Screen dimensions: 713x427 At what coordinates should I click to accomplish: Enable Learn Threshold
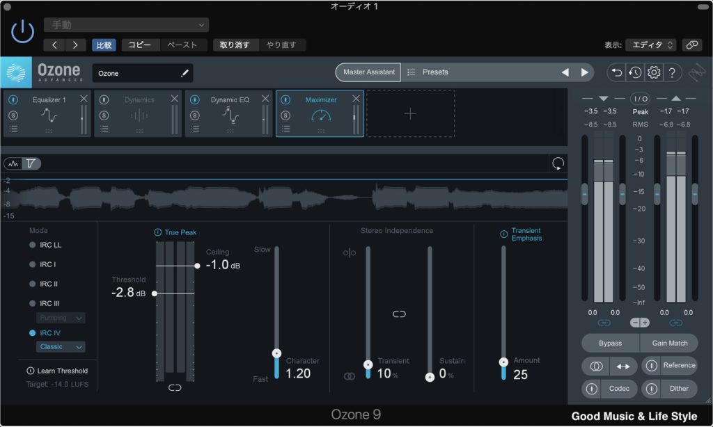57,371
